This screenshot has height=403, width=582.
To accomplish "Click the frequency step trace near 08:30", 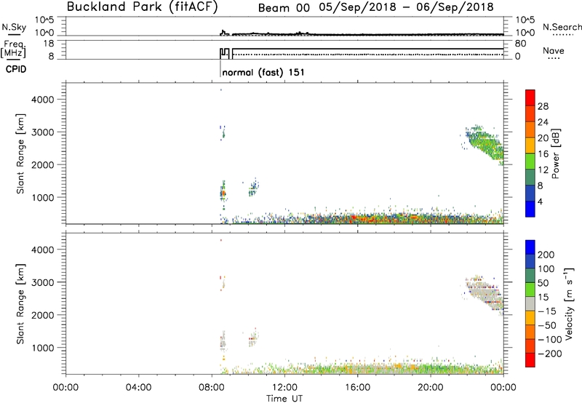I will 225,53.
